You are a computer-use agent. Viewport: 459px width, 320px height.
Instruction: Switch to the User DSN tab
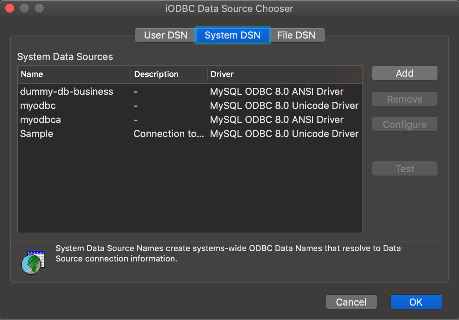(165, 36)
